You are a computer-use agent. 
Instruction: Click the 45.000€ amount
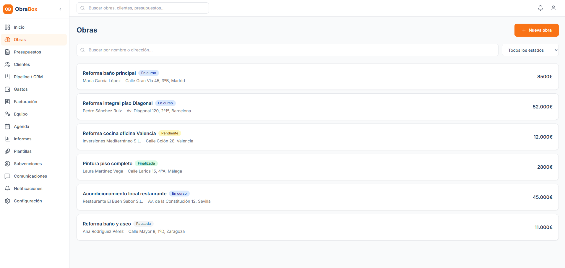pos(543,197)
